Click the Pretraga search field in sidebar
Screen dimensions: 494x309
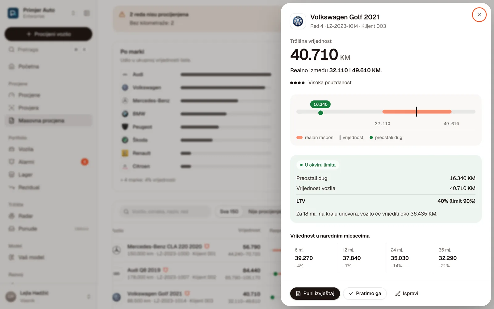pyautogui.click(x=48, y=49)
